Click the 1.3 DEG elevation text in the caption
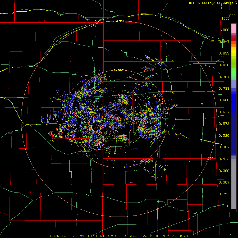Image resolution: width=238 pixels, height=238 pixels. click(127, 236)
